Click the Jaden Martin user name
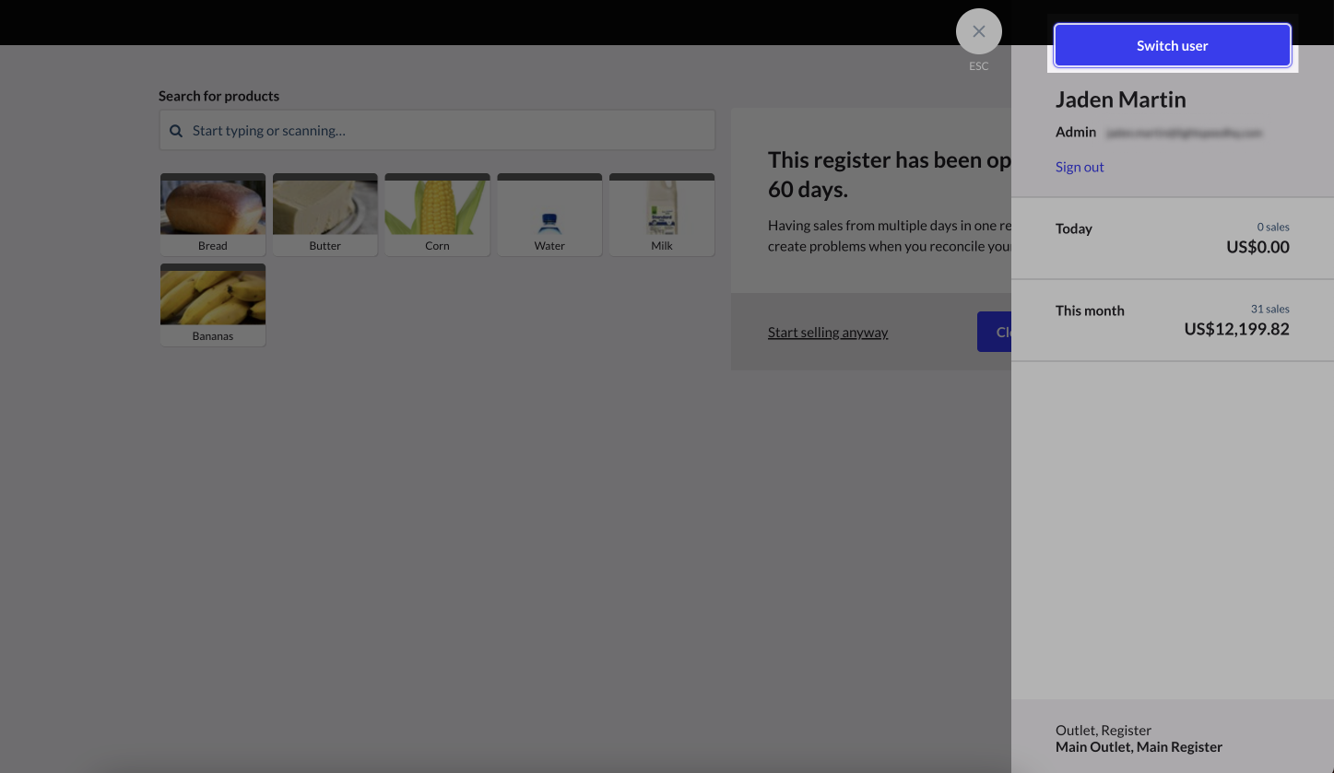This screenshot has height=773, width=1334. tap(1120, 100)
